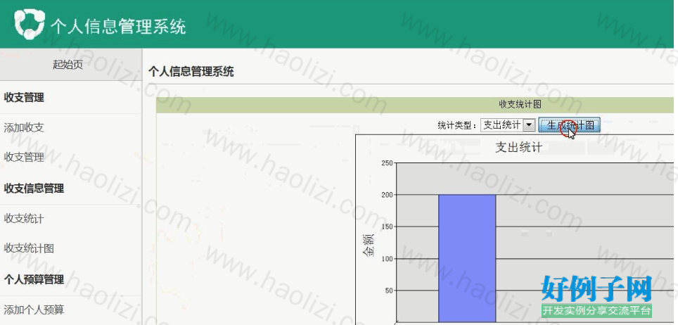Click the header title 个人信息管理系统
Screen dimensions: 678x325
118,27
